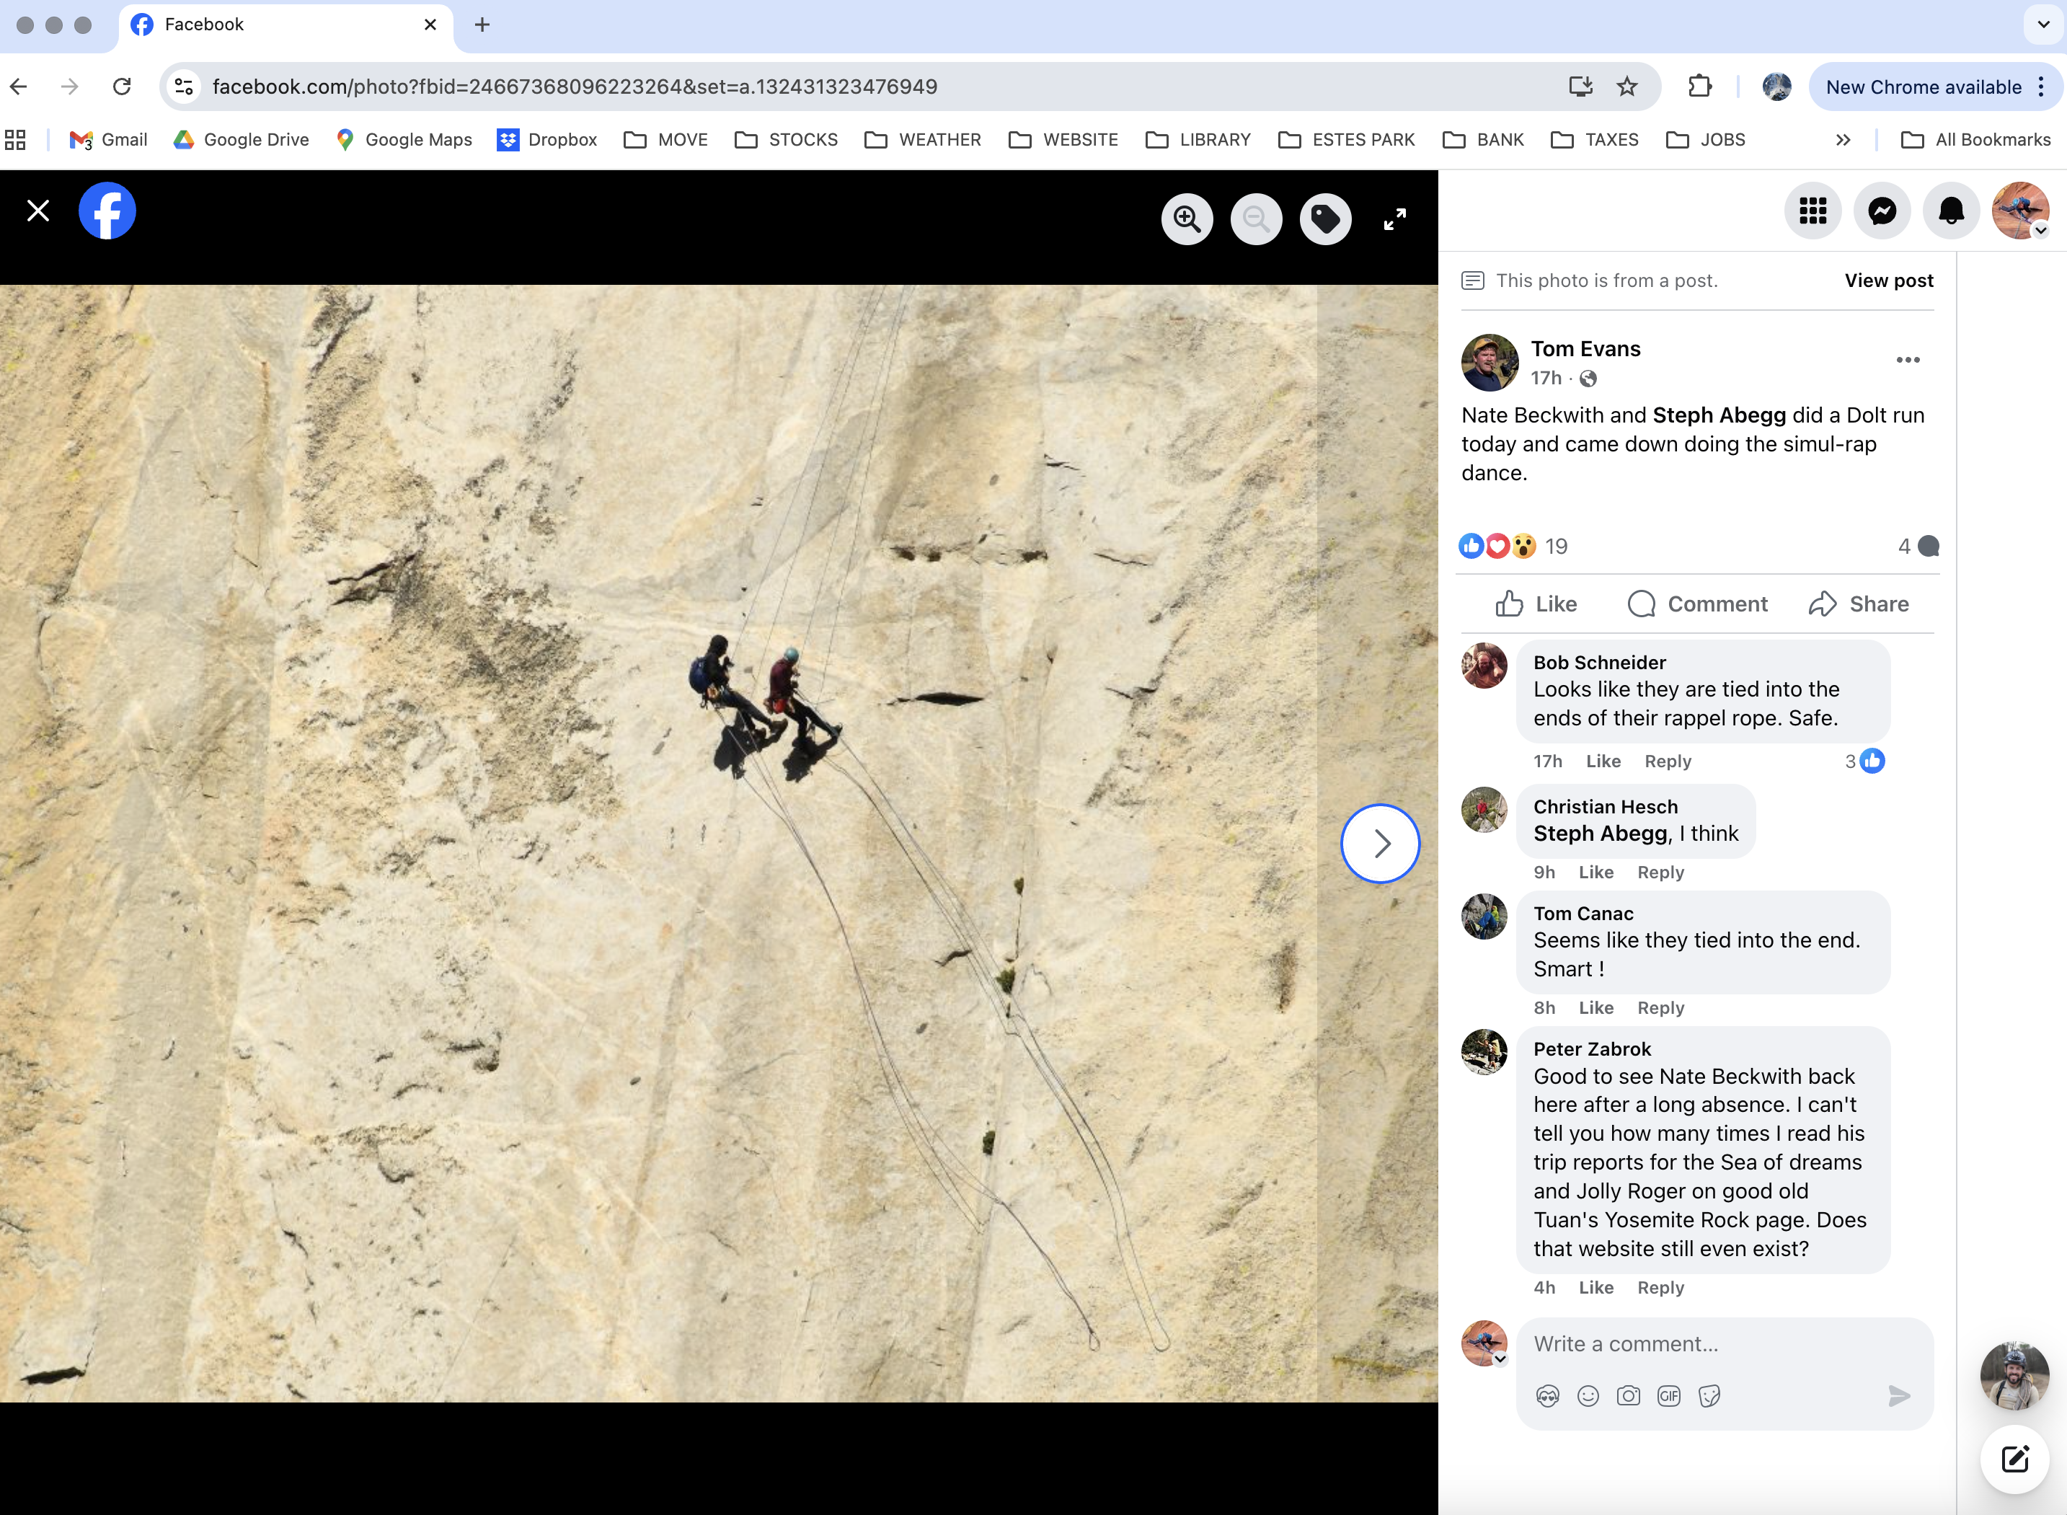The height and width of the screenshot is (1515, 2067).
Task: Go to next photo arrow
Action: click(x=1380, y=844)
